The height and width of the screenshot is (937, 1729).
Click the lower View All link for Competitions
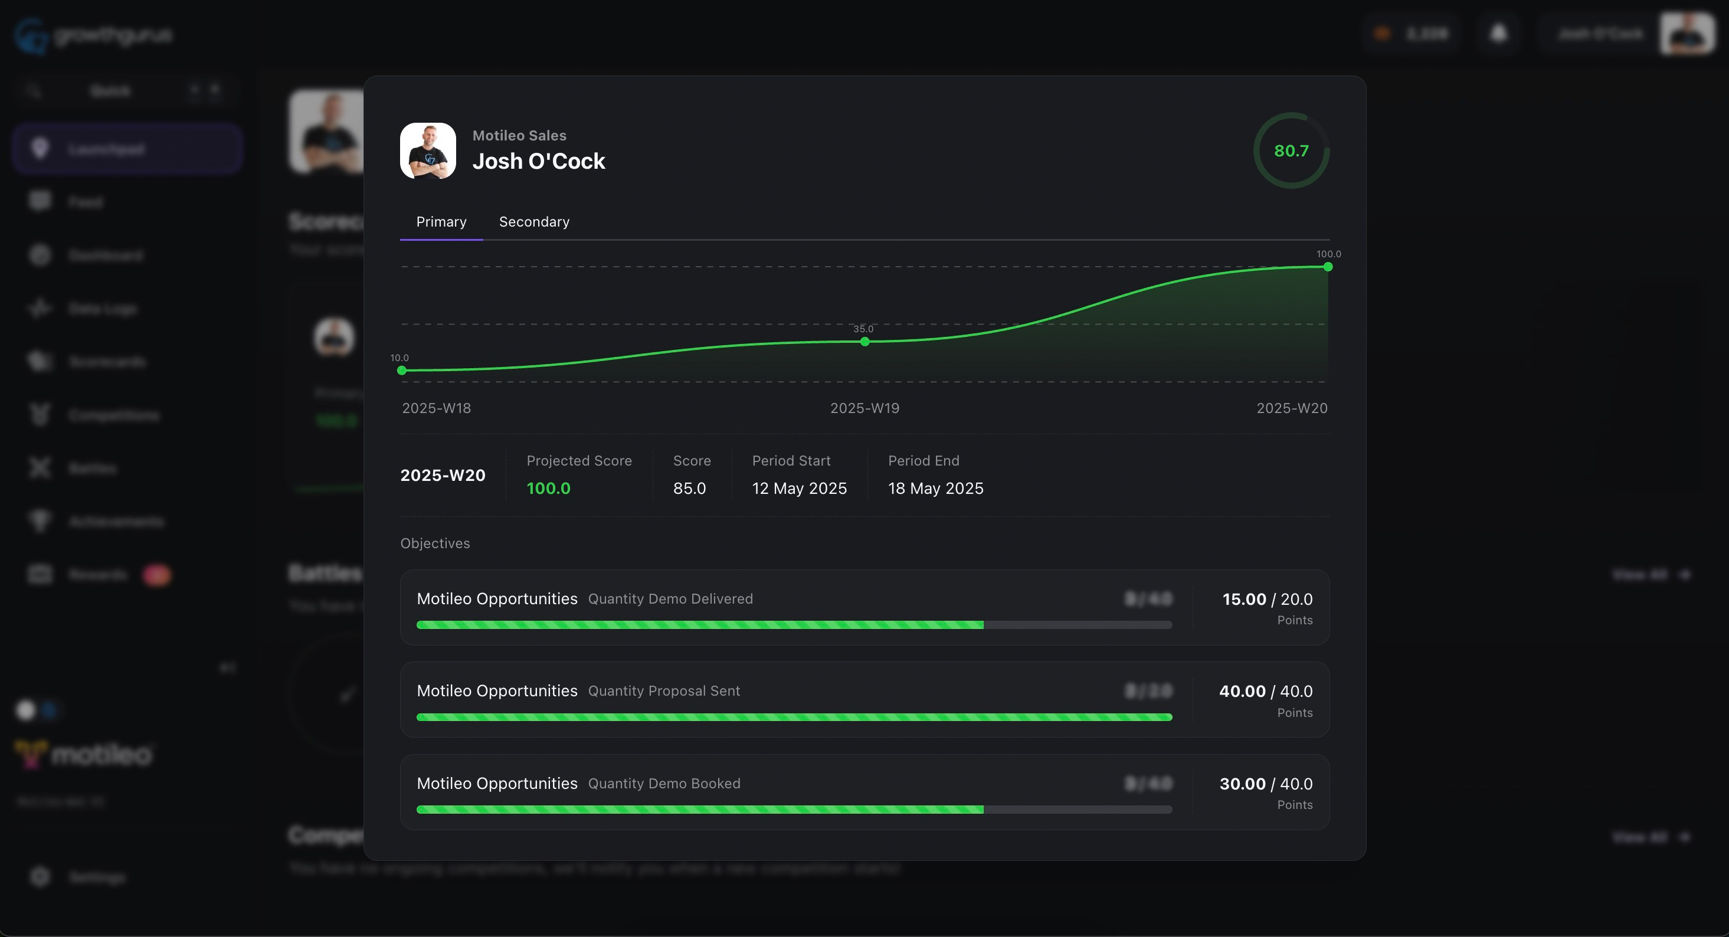click(x=1651, y=837)
